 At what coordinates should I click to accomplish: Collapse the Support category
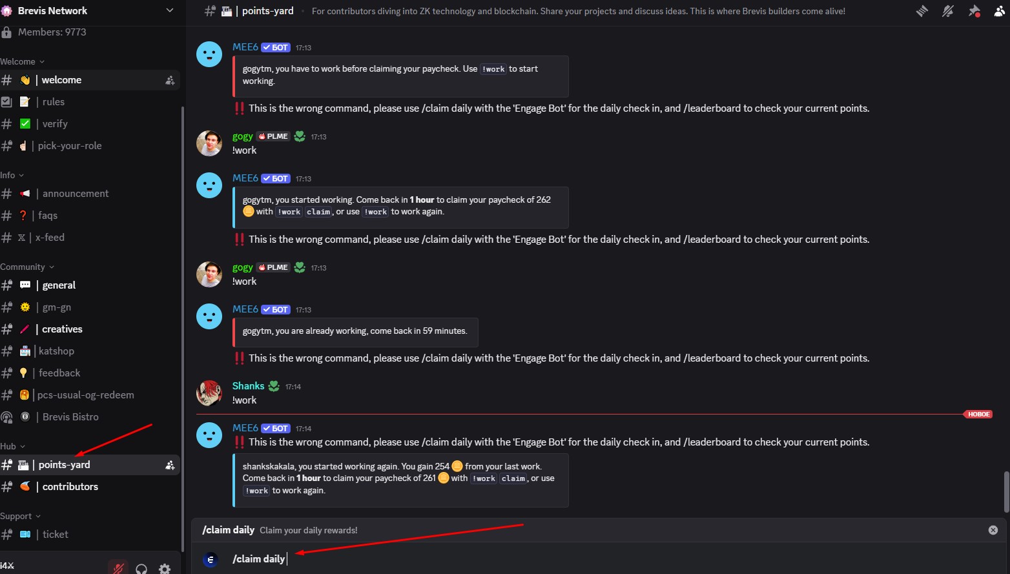(x=20, y=516)
